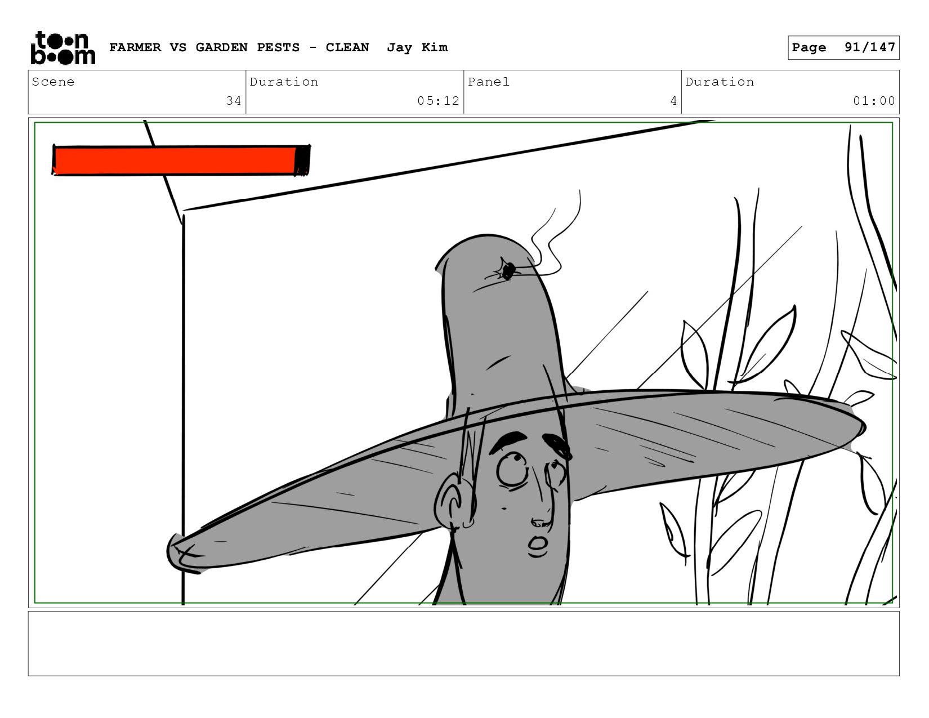The height and width of the screenshot is (718, 929).
Task: Click the scene number '34'
Action: click(234, 101)
